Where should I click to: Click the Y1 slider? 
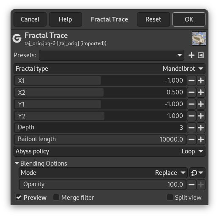tap(100, 104)
